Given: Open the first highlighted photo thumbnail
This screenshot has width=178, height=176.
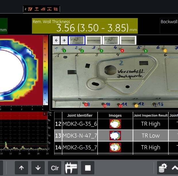Looking at the screenshot, I should click(77, 40).
